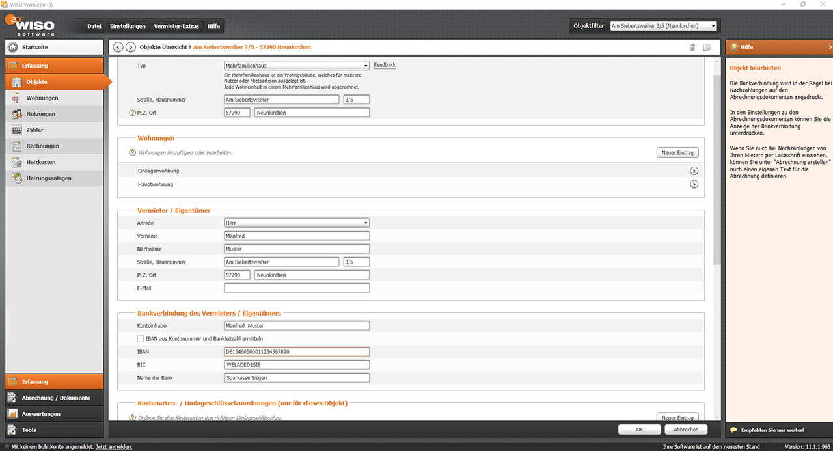Open Startseite home icon in sidebar
This screenshot has height=451, width=833.
(x=13, y=47)
